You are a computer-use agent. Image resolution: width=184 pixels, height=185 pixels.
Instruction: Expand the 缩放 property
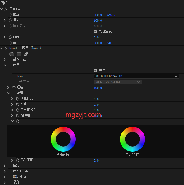[x=5, y=20]
